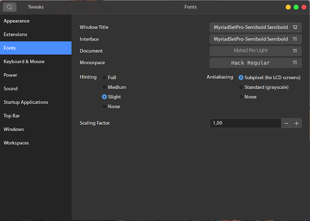The width and height of the screenshot is (310, 221).
Task: Open Power settings
Action: coord(36,75)
